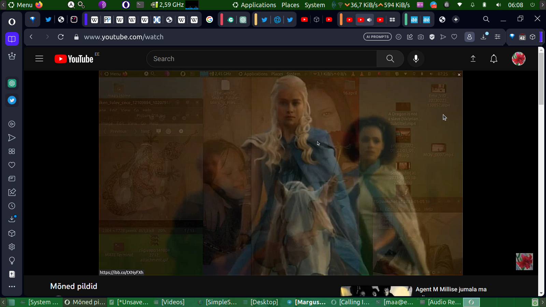Toggle bookmark heart in address bar

click(x=454, y=37)
